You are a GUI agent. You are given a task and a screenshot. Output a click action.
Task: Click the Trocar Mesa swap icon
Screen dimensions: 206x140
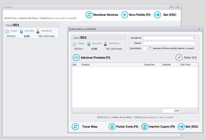click(75, 127)
